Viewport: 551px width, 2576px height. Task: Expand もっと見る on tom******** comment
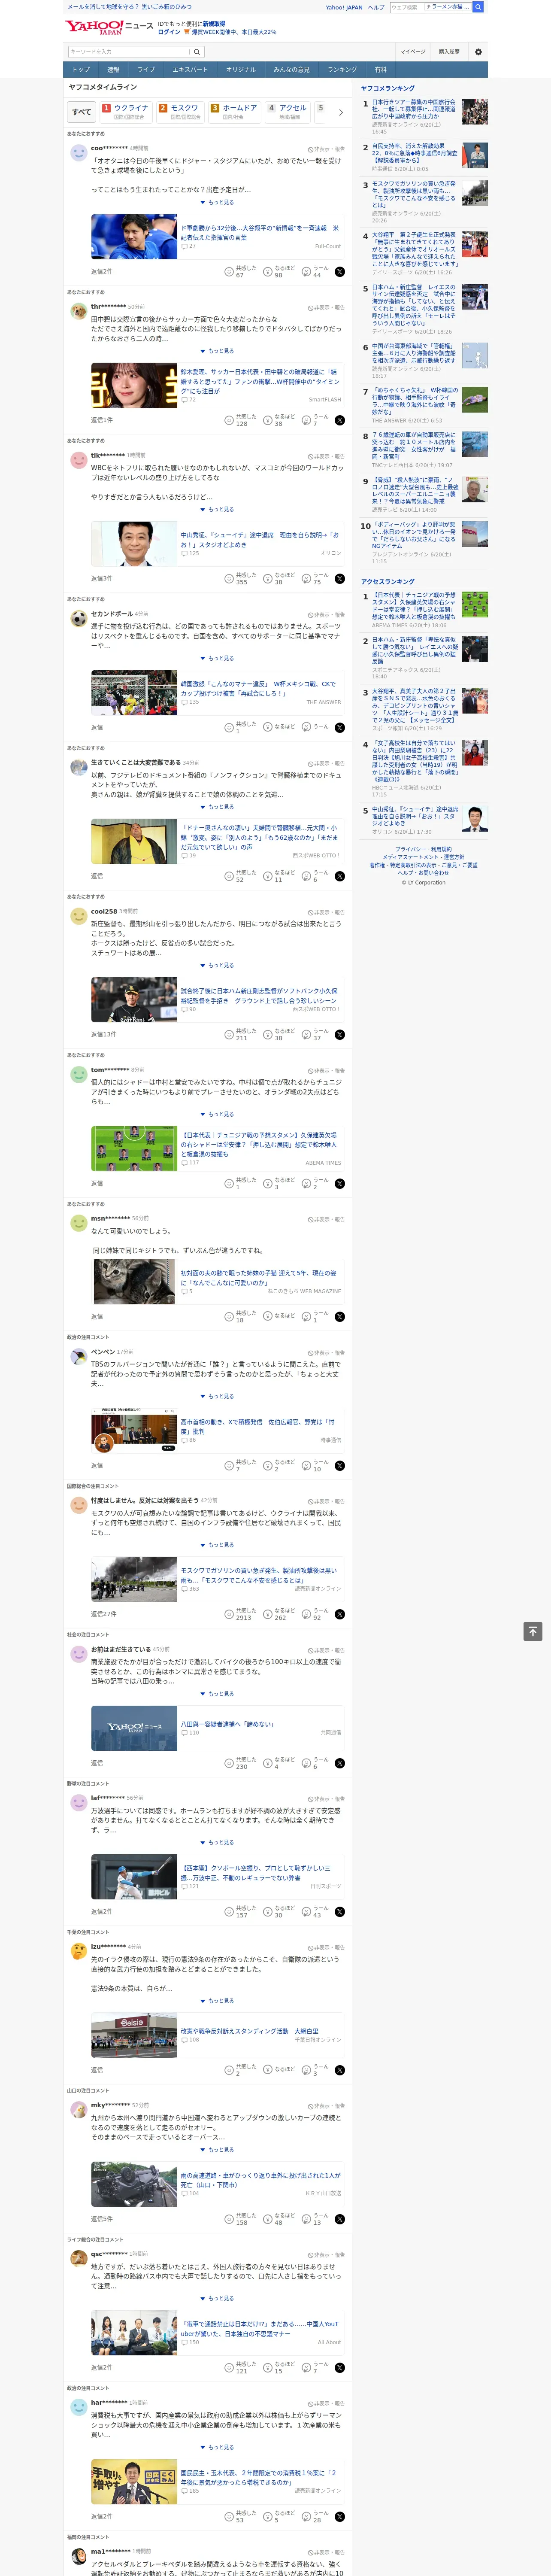pos(217,1114)
